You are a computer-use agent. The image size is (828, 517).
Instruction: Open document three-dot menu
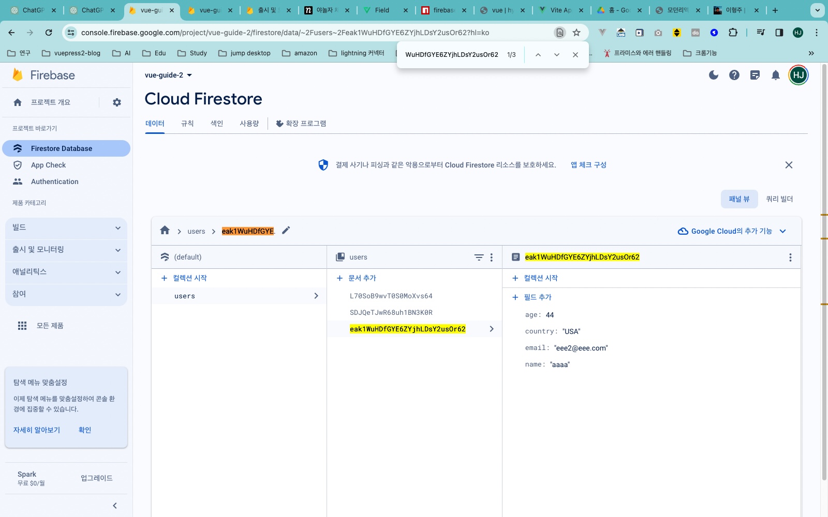pyautogui.click(x=790, y=257)
